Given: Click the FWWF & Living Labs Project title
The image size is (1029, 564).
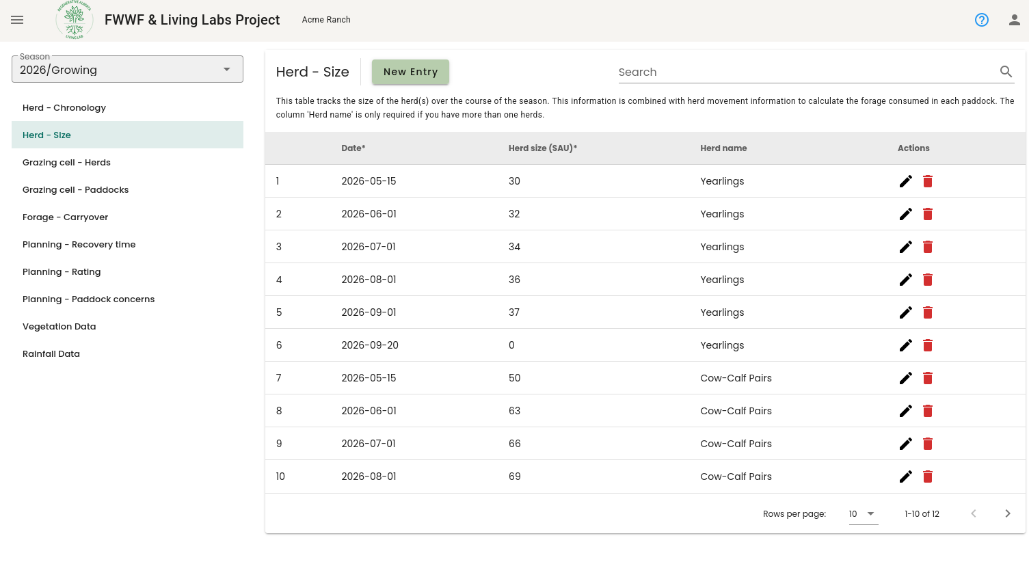Looking at the screenshot, I should click(x=192, y=20).
